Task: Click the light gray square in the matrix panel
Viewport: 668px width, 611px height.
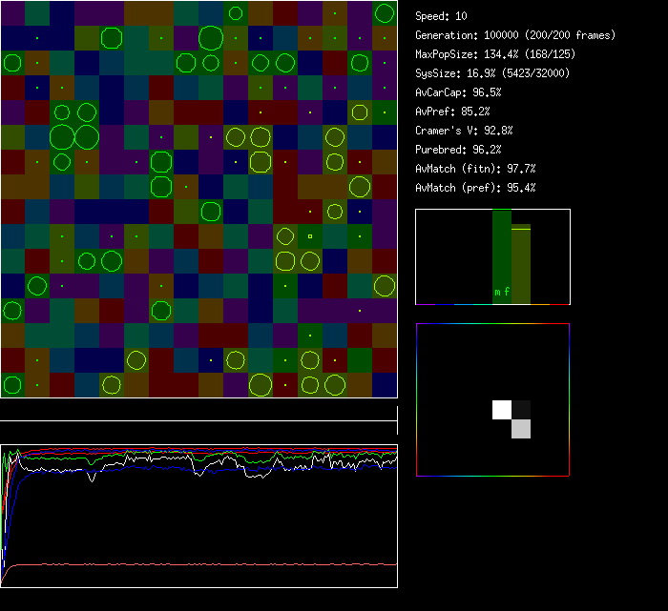Action: pyautogui.click(x=520, y=428)
